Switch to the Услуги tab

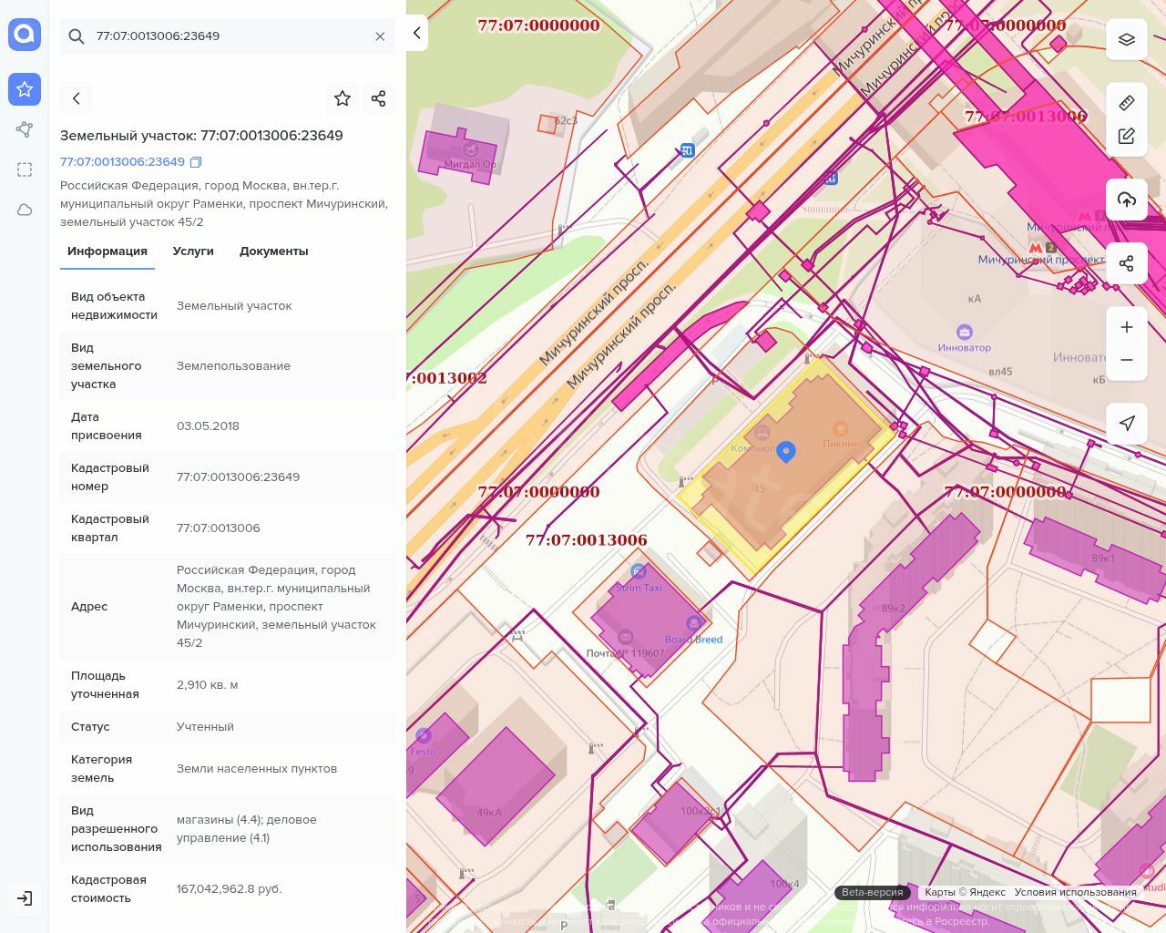(193, 251)
